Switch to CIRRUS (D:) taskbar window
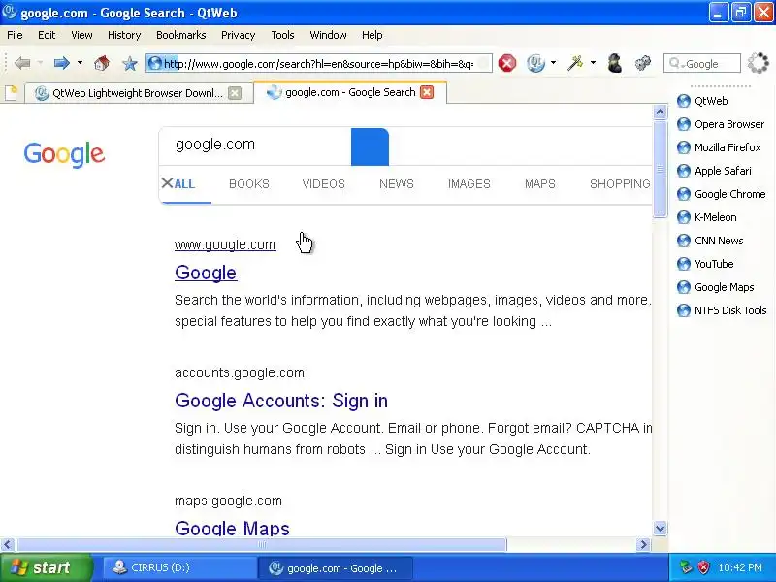 coord(179,567)
